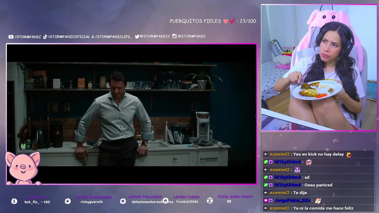
Task: Click the fox emote in JorgePalmi_DZx message
Action: [x=318, y=200]
